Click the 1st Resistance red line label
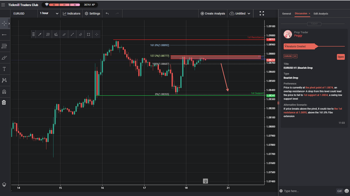Screen dimensions: 350x196 pyautogui.click(x=256, y=37)
